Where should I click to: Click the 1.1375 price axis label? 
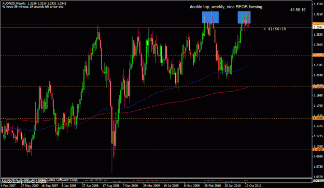318,126
